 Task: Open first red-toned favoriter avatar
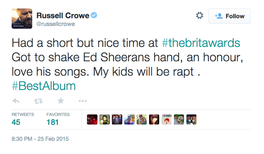coord(92,119)
